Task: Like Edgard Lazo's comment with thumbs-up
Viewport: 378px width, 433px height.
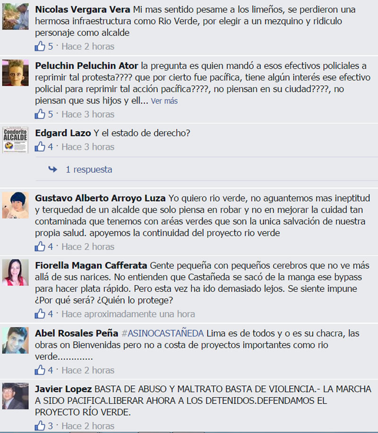Action: click(40, 147)
